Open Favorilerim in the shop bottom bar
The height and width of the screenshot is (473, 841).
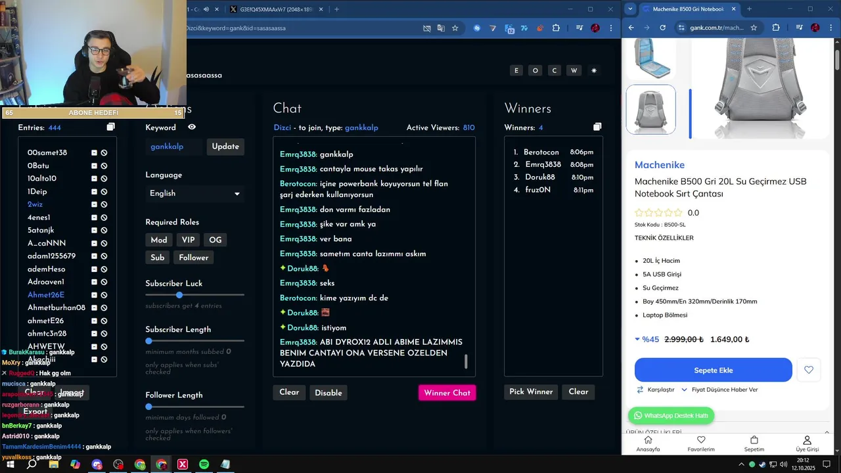pyautogui.click(x=701, y=444)
